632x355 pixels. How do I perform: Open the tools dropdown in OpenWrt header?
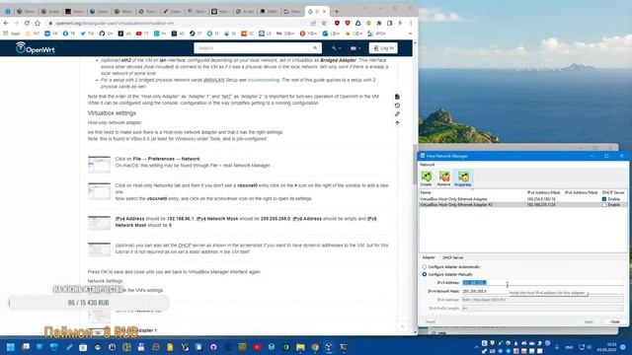(x=336, y=48)
